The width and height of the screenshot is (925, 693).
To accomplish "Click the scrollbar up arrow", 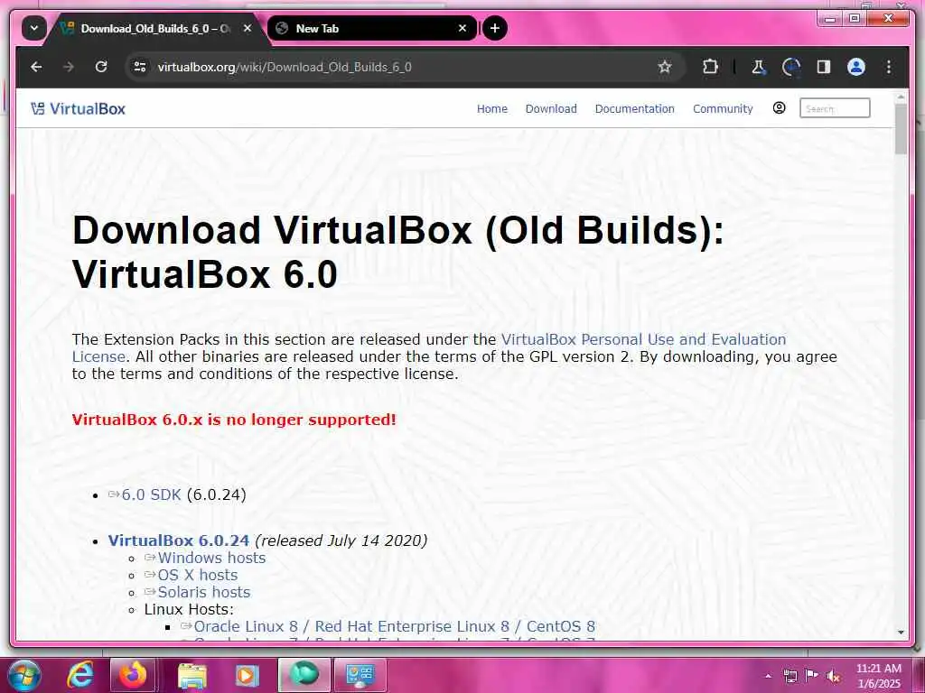I will (901, 96).
